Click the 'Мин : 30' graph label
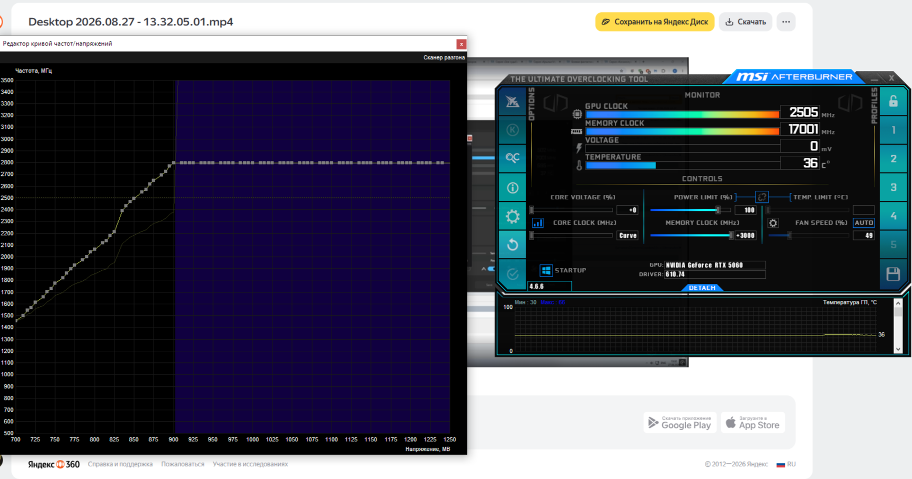Screen dimensions: 912x479 pos(526,302)
